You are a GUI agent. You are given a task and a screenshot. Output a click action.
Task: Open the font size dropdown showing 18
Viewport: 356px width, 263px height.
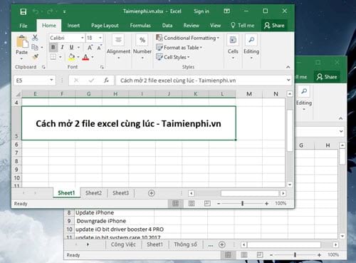pyautogui.click(x=100, y=38)
